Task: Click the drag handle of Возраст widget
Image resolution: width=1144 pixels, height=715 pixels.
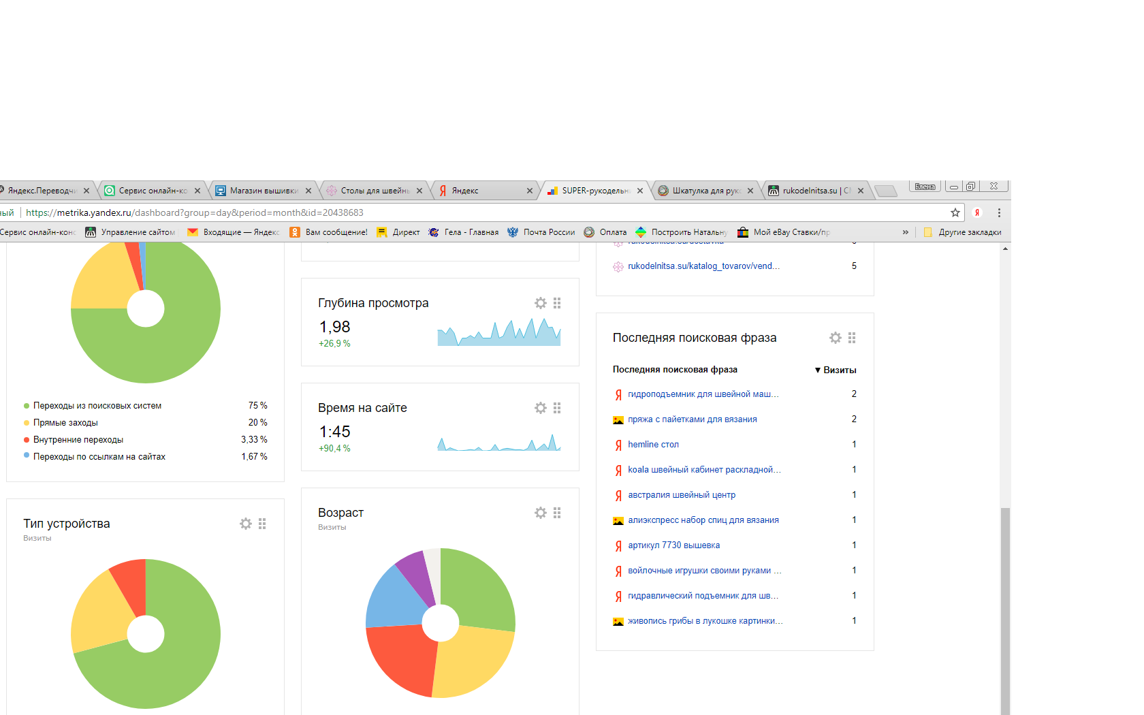Action: click(x=557, y=513)
